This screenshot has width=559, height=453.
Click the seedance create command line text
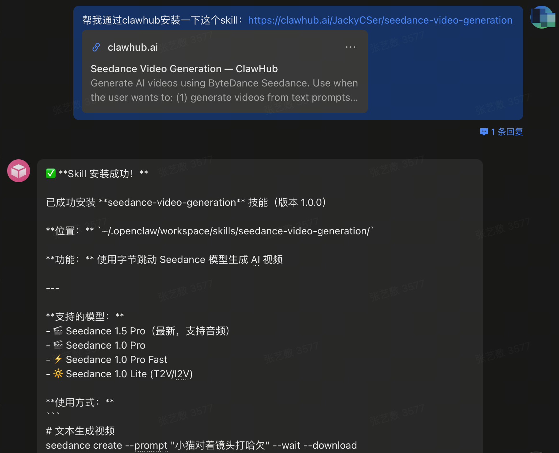(x=201, y=445)
